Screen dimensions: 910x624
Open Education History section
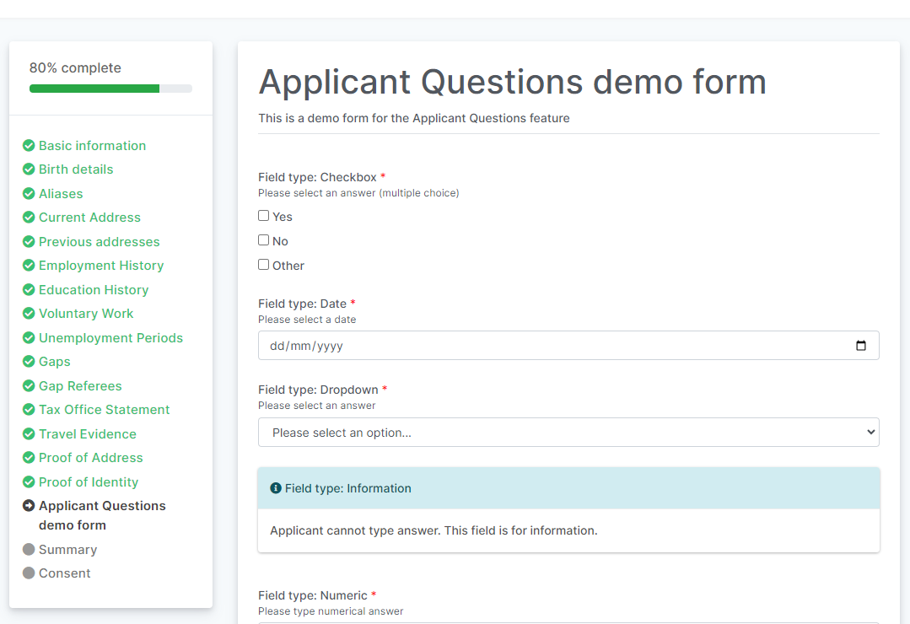(94, 290)
